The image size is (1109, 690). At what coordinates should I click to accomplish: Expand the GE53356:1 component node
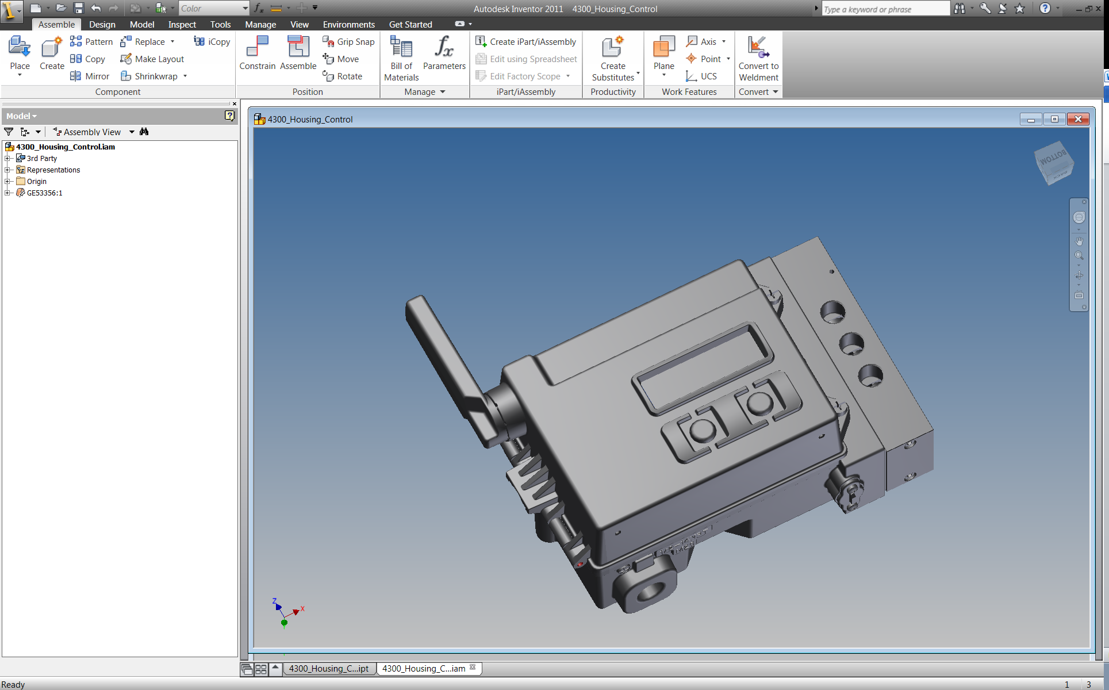point(7,193)
